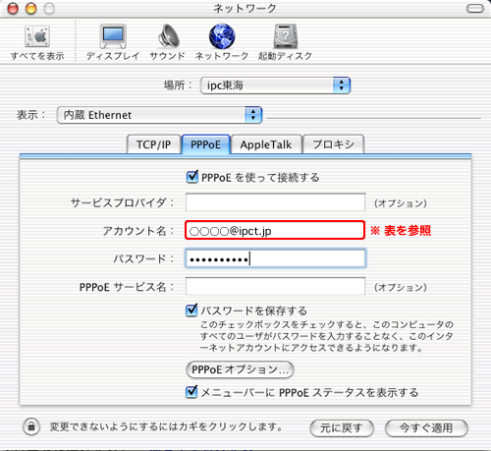Switch to the プロキシ tab

333,144
